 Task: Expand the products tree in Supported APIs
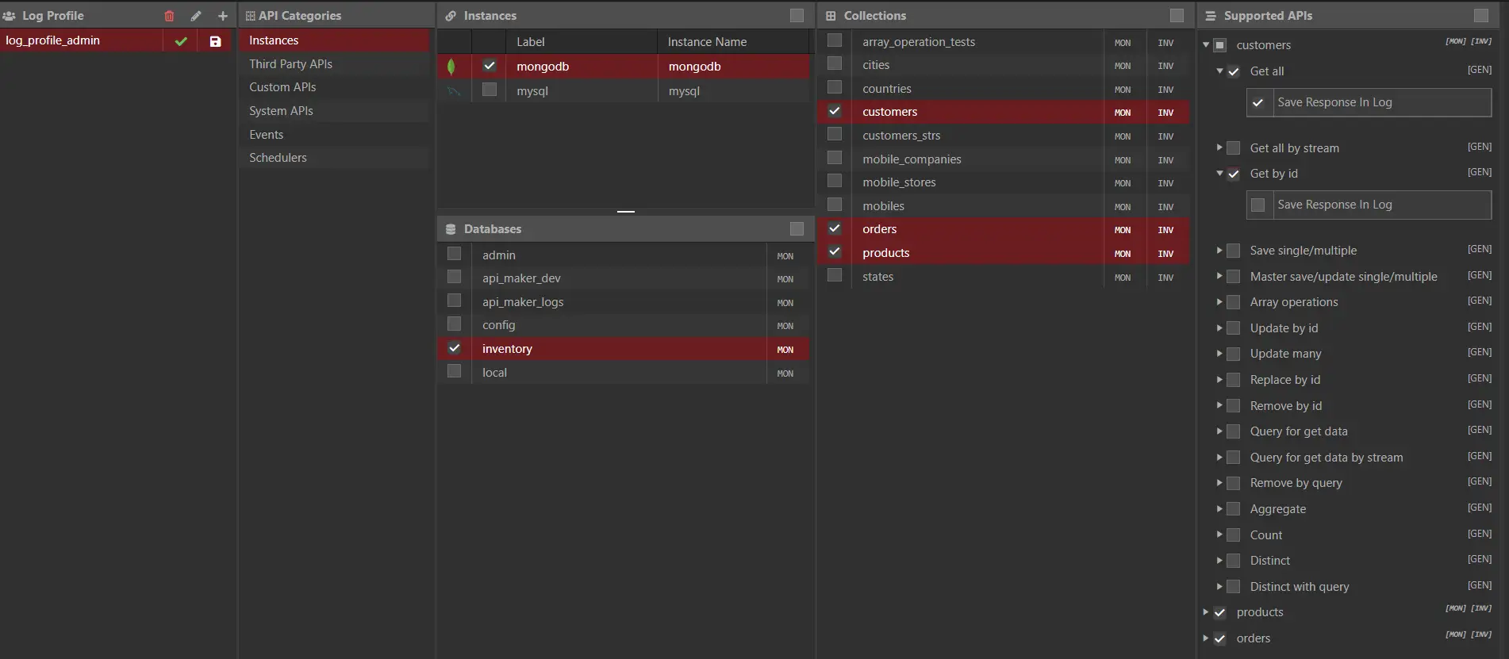(x=1206, y=611)
